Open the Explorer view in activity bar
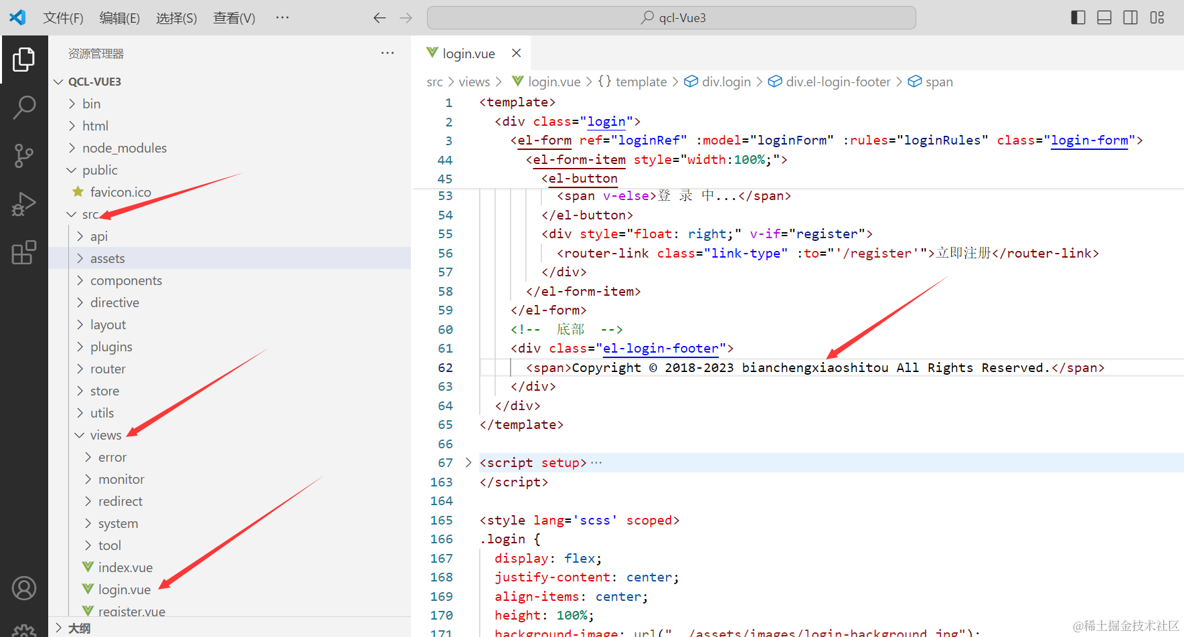Image resolution: width=1184 pixels, height=637 pixels. point(24,60)
